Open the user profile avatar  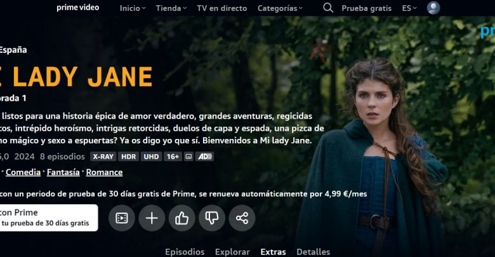pos(433,8)
